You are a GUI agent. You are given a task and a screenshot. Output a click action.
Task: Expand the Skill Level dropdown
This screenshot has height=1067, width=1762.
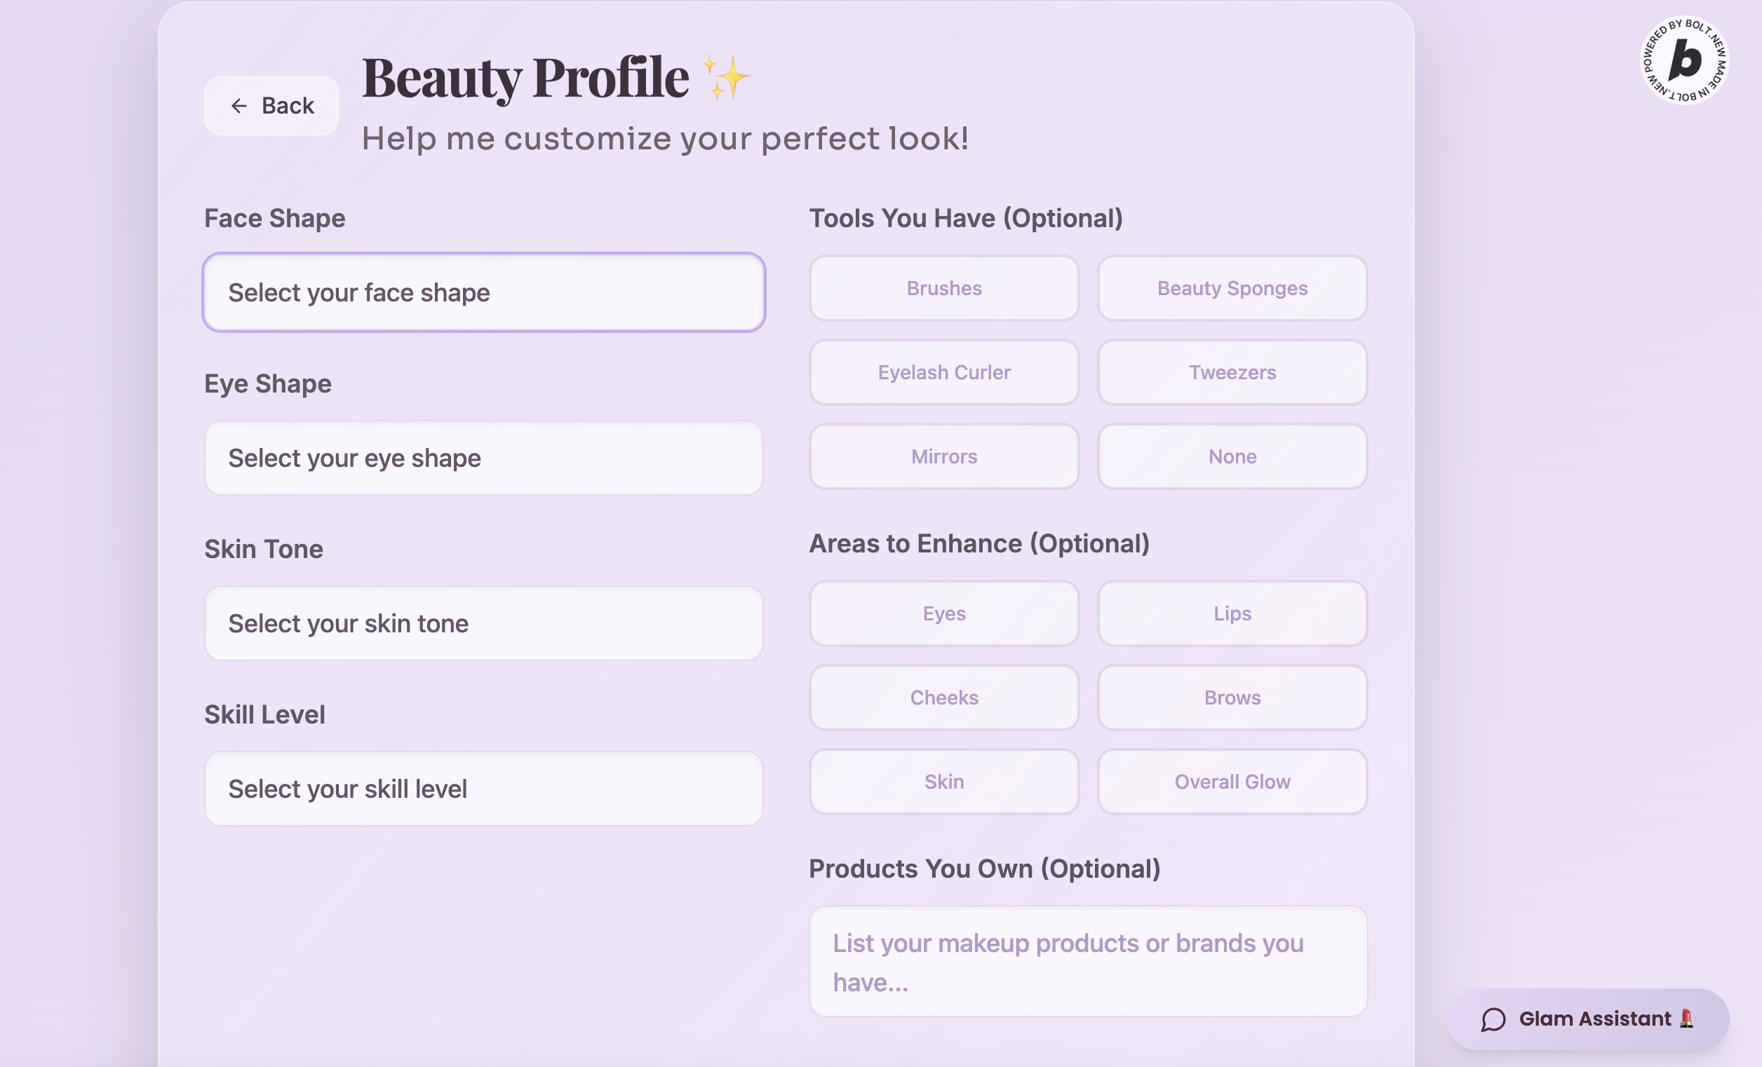click(483, 788)
